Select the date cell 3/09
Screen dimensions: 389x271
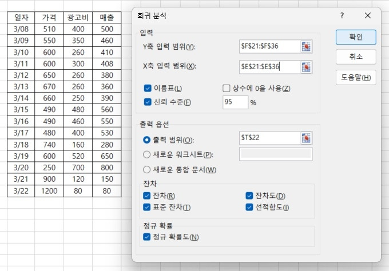(x=21, y=41)
